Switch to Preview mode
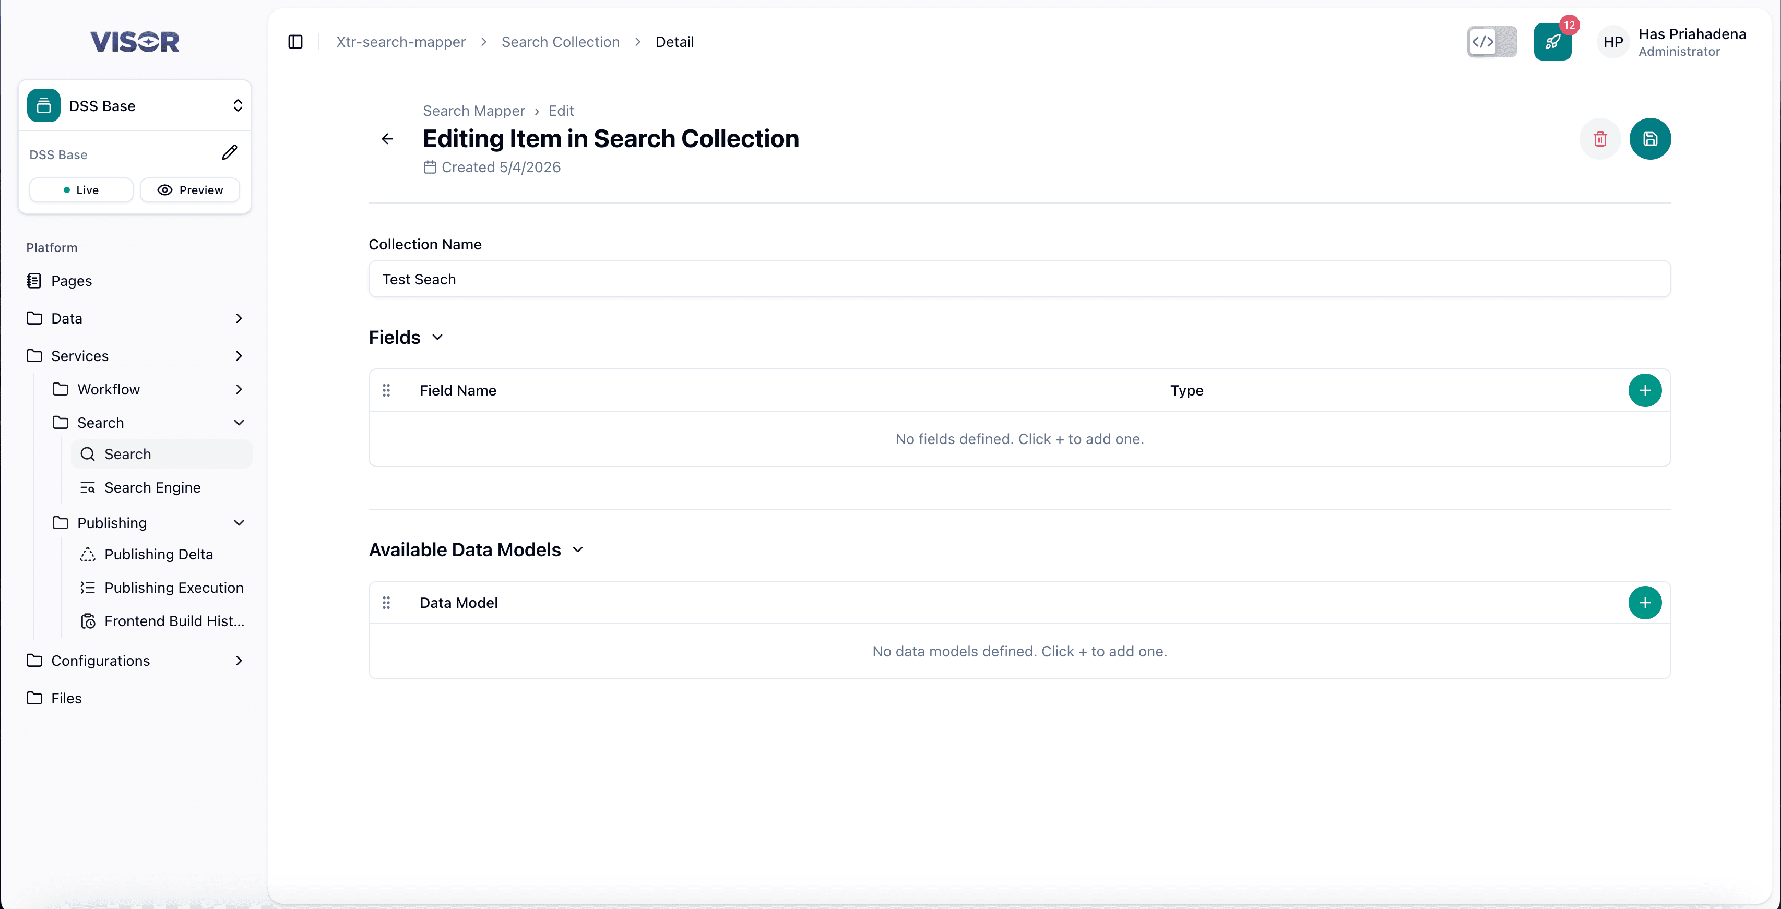Image resolution: width=1781 pixels, height=909 pixels. coord(190,190)
